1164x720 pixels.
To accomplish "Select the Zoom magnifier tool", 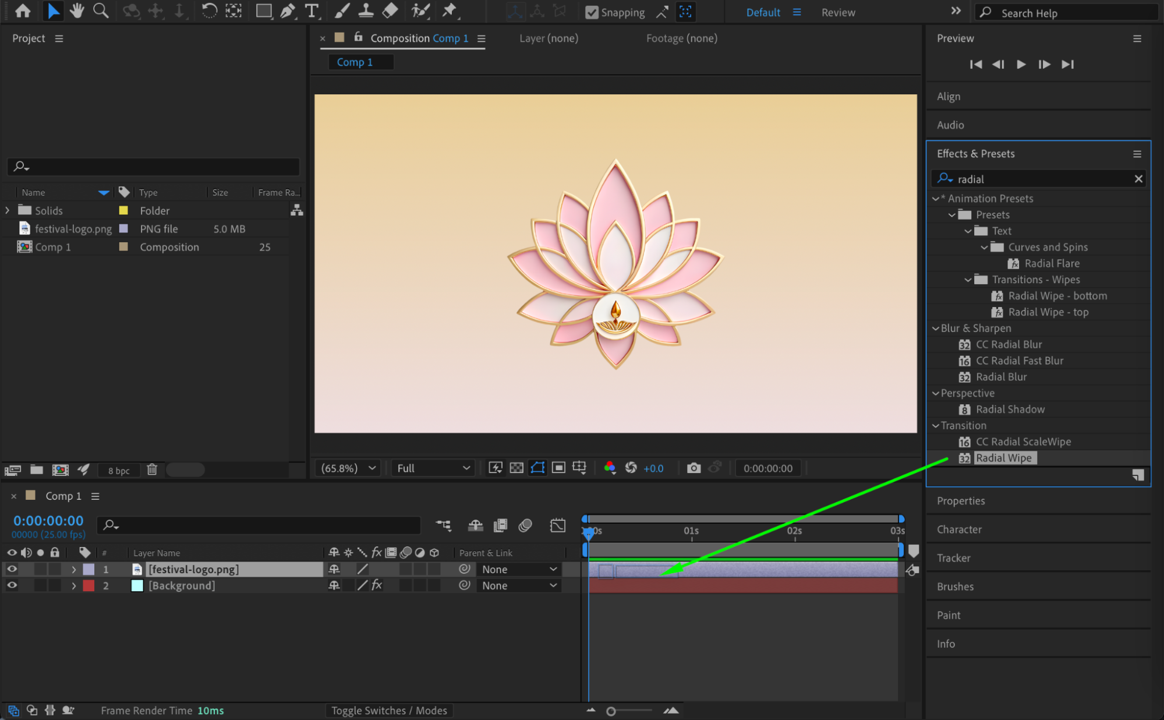I will point(101,11).
